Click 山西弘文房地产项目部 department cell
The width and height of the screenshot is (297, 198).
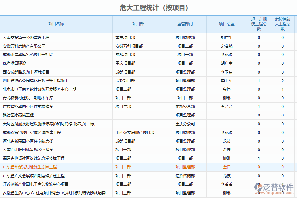click(x=135, y=133)
